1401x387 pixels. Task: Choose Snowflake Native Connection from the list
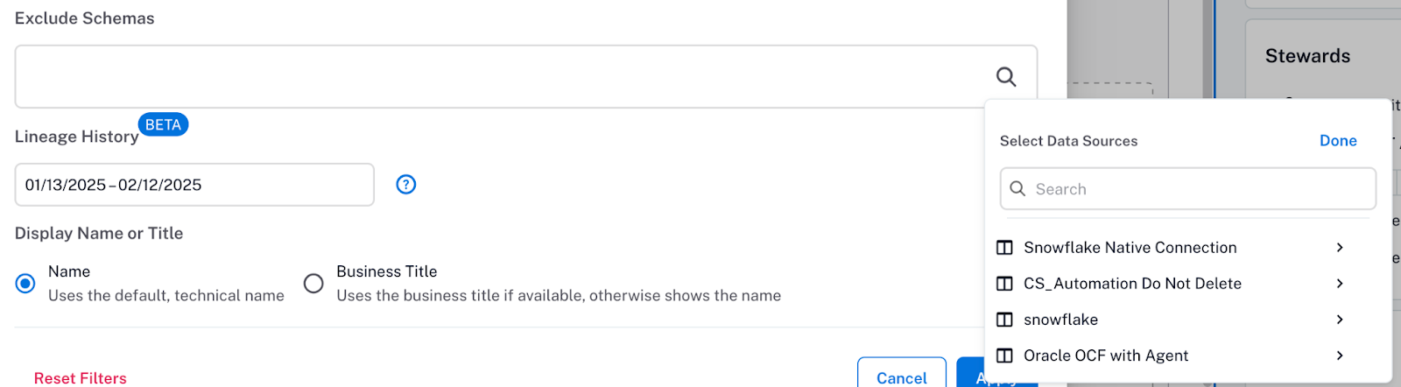tap(1173, 248)
